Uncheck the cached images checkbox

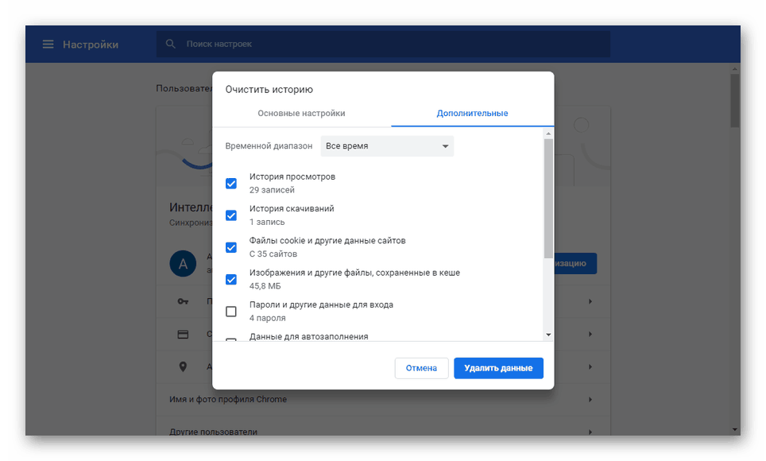point(231,280)
